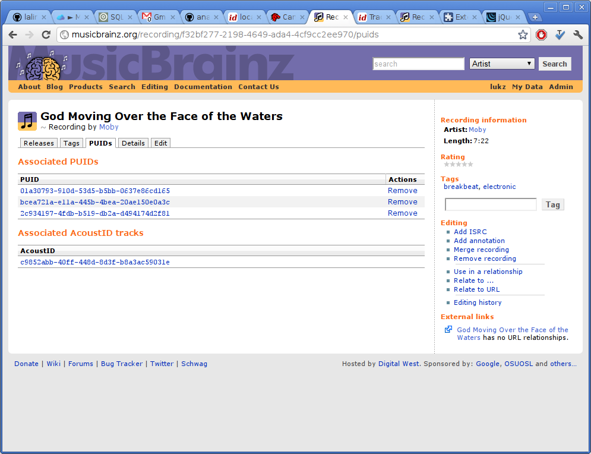The image size is (591, 454).
Task: Open AcoustID c9852abb-40ff-448d-8d3f-b8a3ac59031e
Action: 95,263
